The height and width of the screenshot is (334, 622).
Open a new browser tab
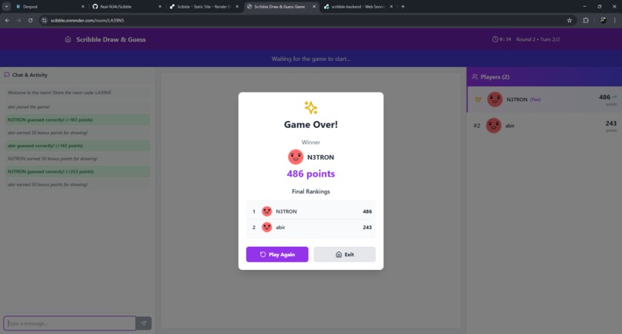click(403, 7)
